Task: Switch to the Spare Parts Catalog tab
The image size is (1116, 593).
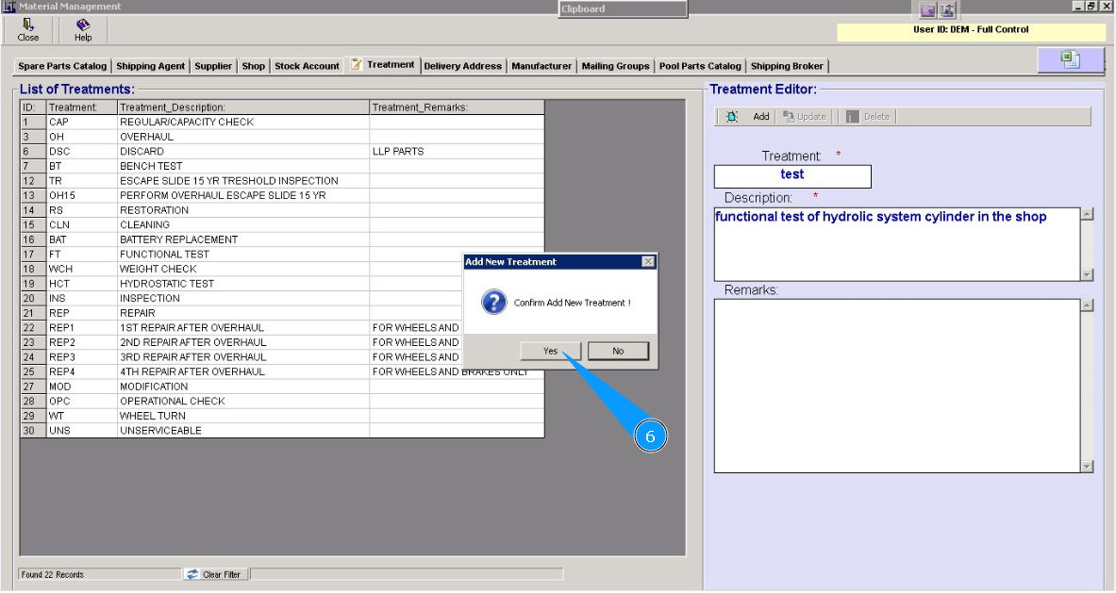Action: click(62, 66)
